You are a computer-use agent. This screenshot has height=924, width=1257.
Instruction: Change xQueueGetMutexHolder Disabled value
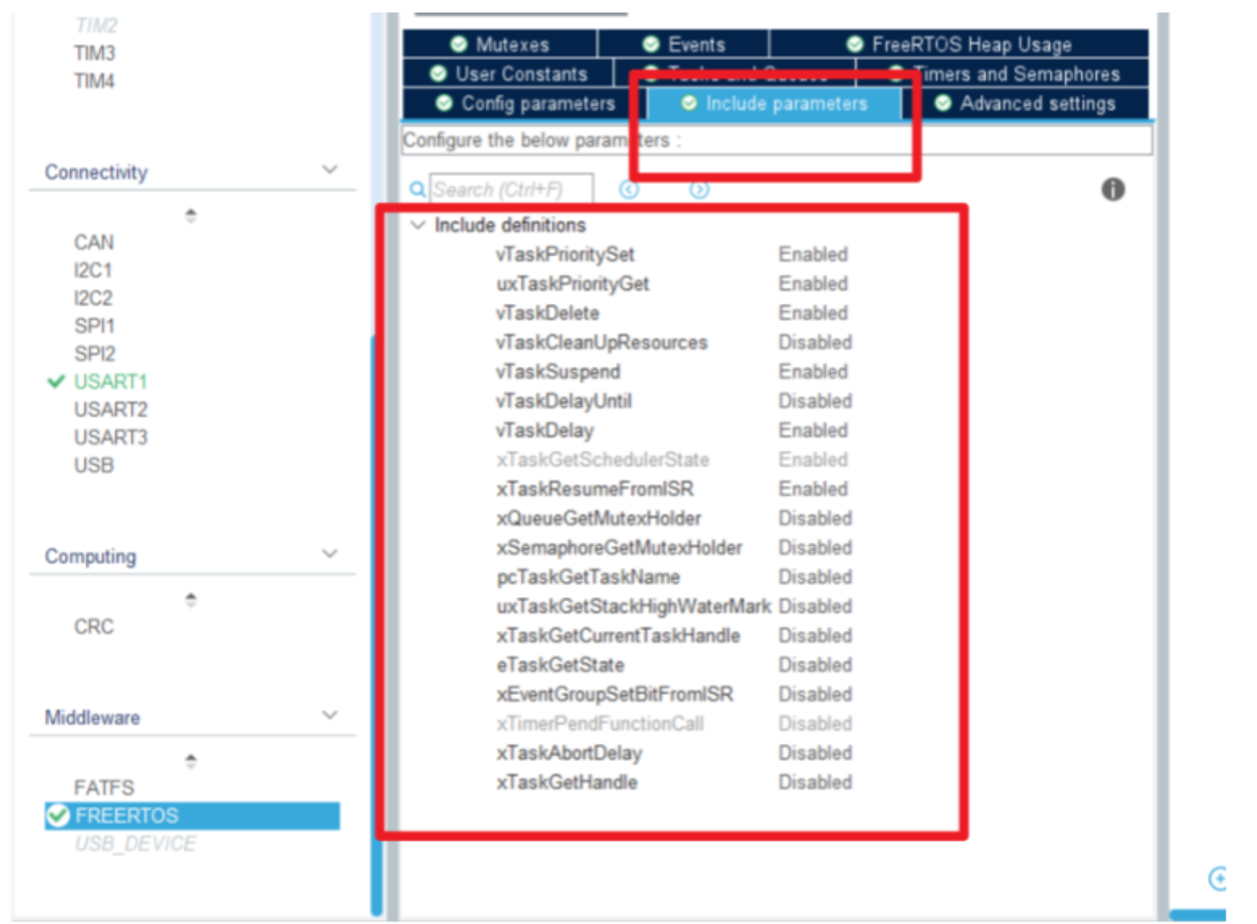[815, 518]
